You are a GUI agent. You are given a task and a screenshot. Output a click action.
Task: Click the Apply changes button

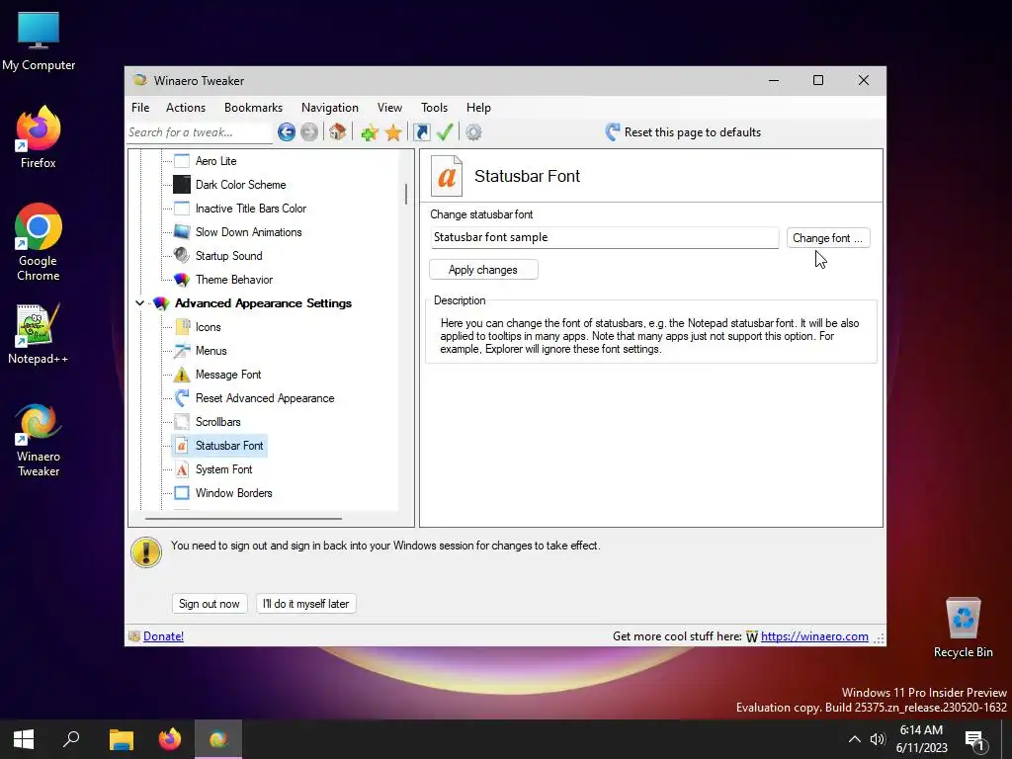point(483,270)
